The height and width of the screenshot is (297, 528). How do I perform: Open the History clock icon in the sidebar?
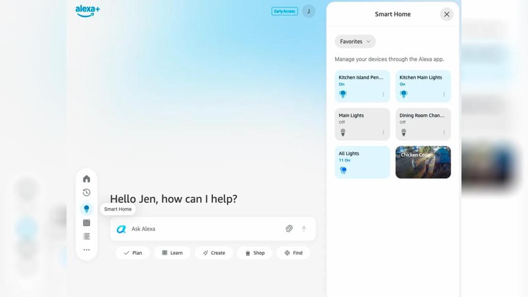click(x=87, y=192)
